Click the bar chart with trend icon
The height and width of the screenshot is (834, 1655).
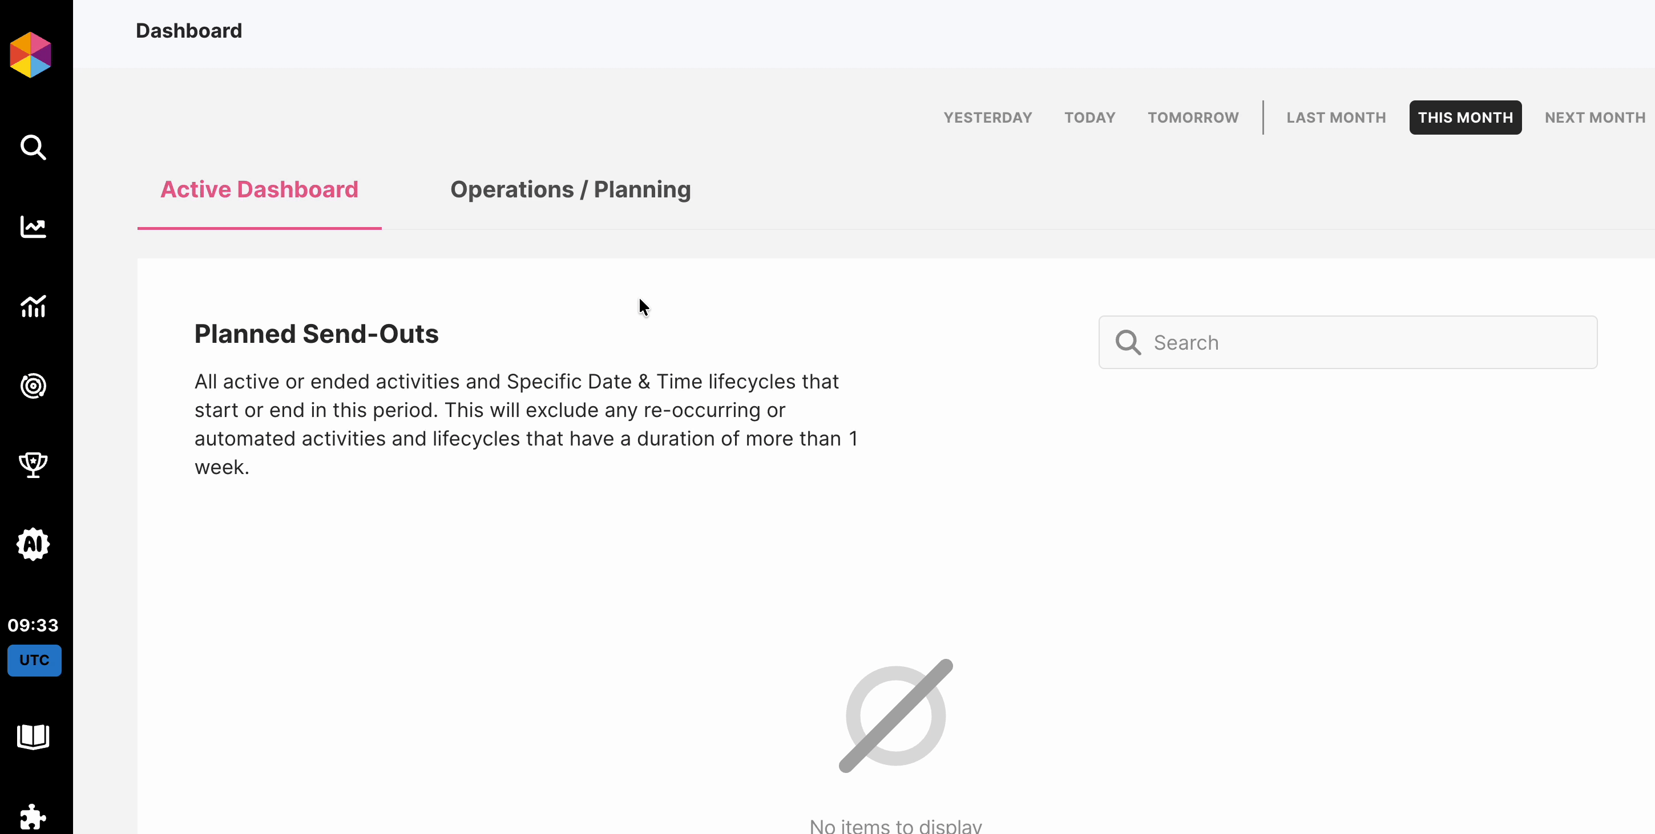(x=33, y=306)
